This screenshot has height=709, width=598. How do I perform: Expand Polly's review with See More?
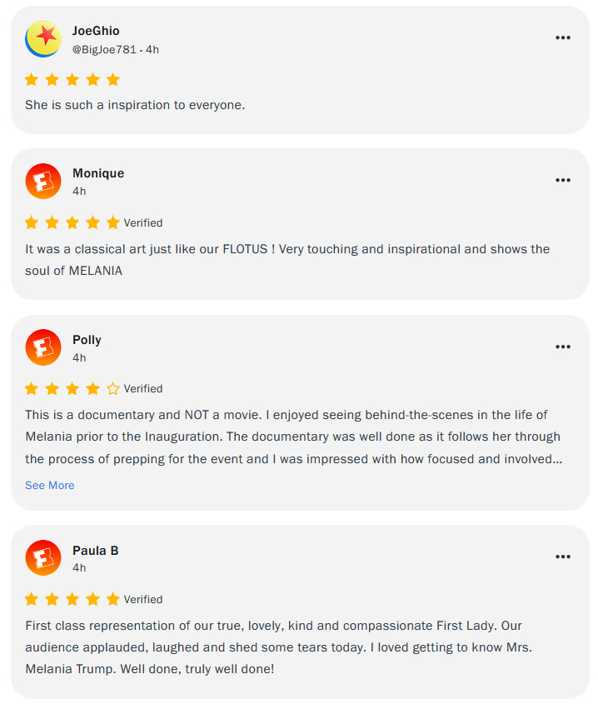click(50, 485)
